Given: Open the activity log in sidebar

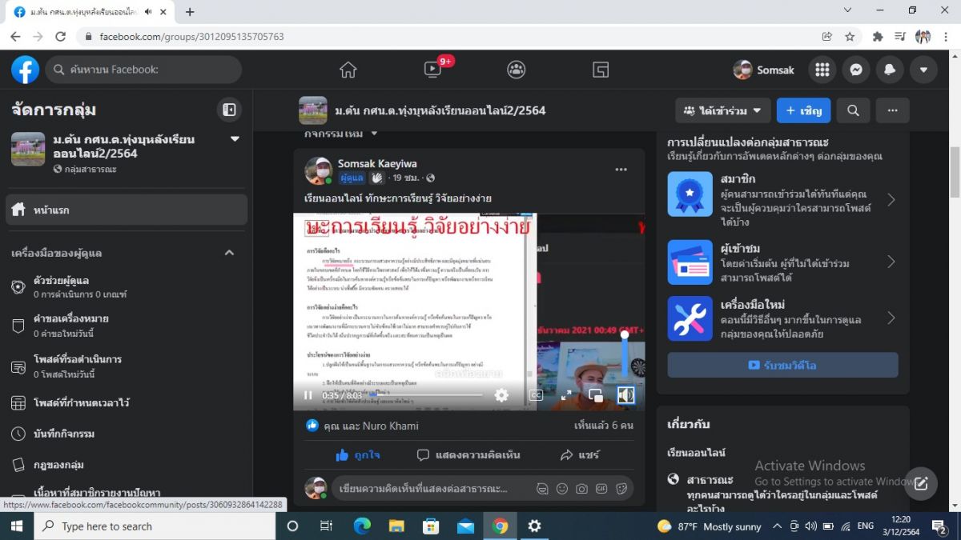Looking at the screenshot, I should (x=64, y=434).
